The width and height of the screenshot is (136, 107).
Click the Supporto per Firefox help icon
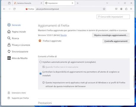click(x=9, y=98)
